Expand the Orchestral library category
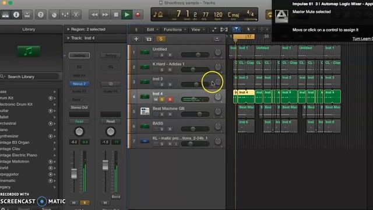Image resolution: width=373 pixels, height=210 pixels. point(54,123)
